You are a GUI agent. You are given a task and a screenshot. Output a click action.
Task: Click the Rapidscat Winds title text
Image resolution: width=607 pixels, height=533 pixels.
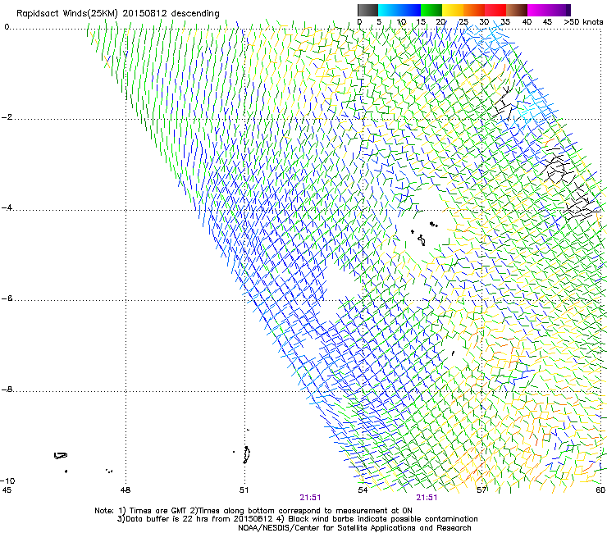coord(117,14)
